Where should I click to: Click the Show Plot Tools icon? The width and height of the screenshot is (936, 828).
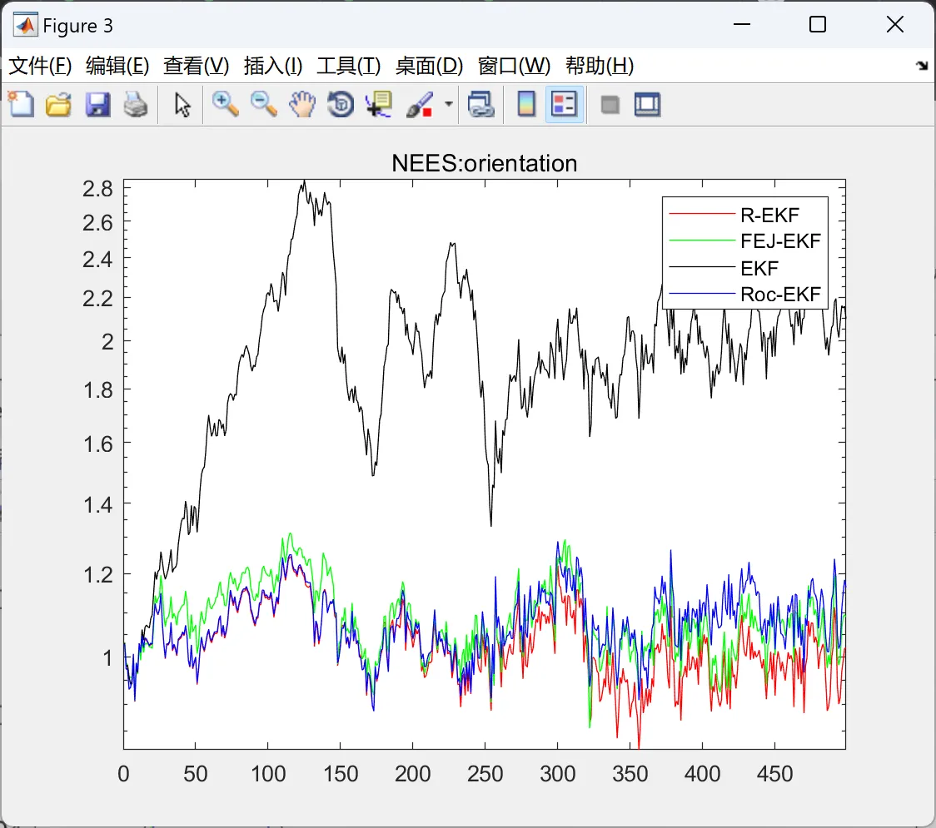647,104
